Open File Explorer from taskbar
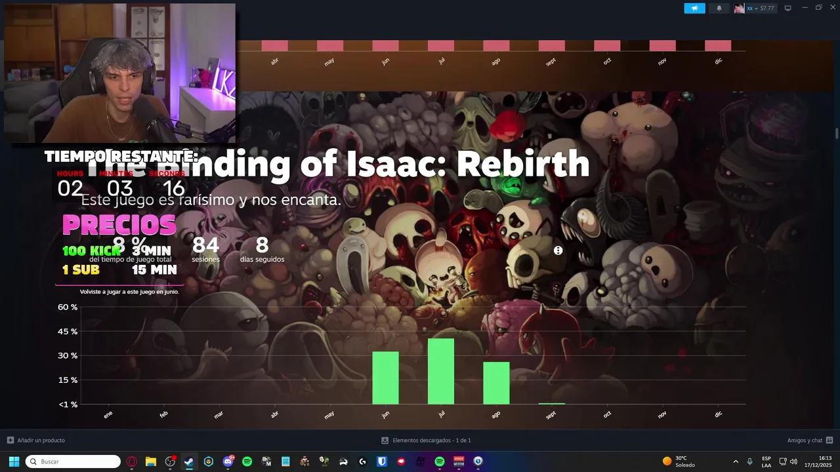Image resolution: width=840 pixels, height=472 pixels. [x=151, y=462]
